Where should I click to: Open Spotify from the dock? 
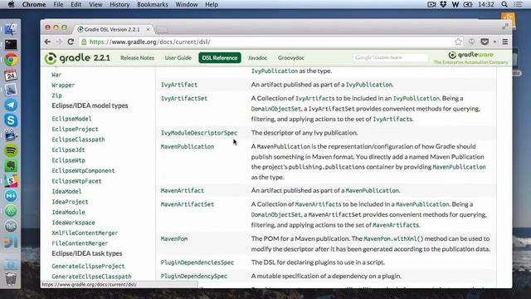(11, 150)
